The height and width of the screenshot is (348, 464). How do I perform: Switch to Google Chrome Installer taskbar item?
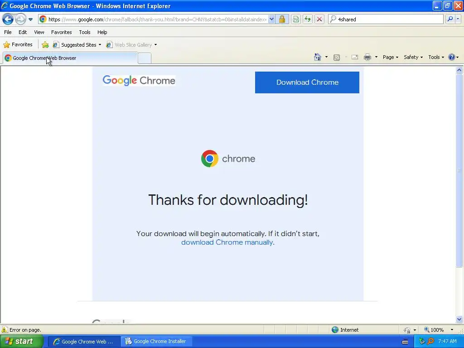point(157,342)
